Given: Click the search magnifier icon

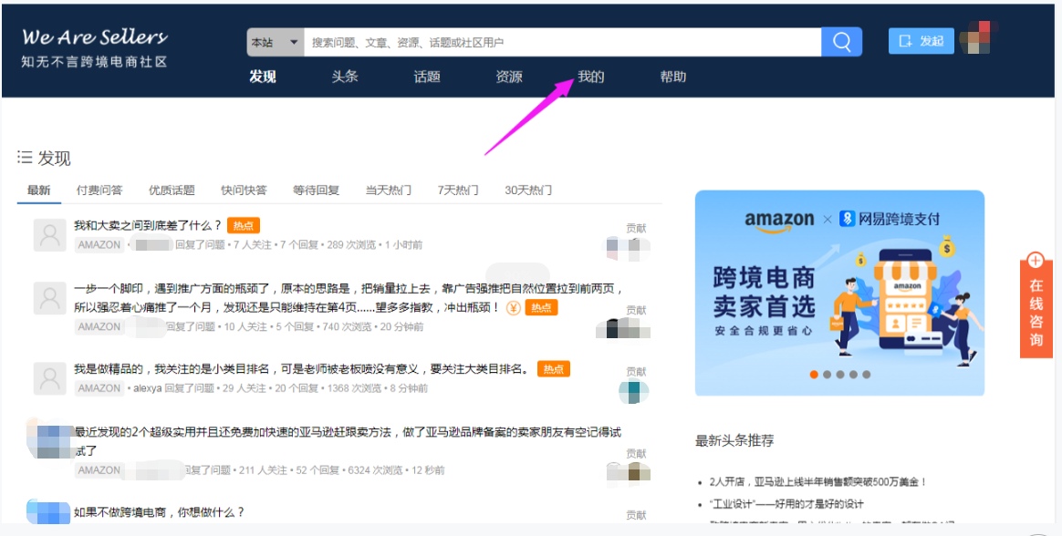Looking at the screenshot, I should 840,41.
